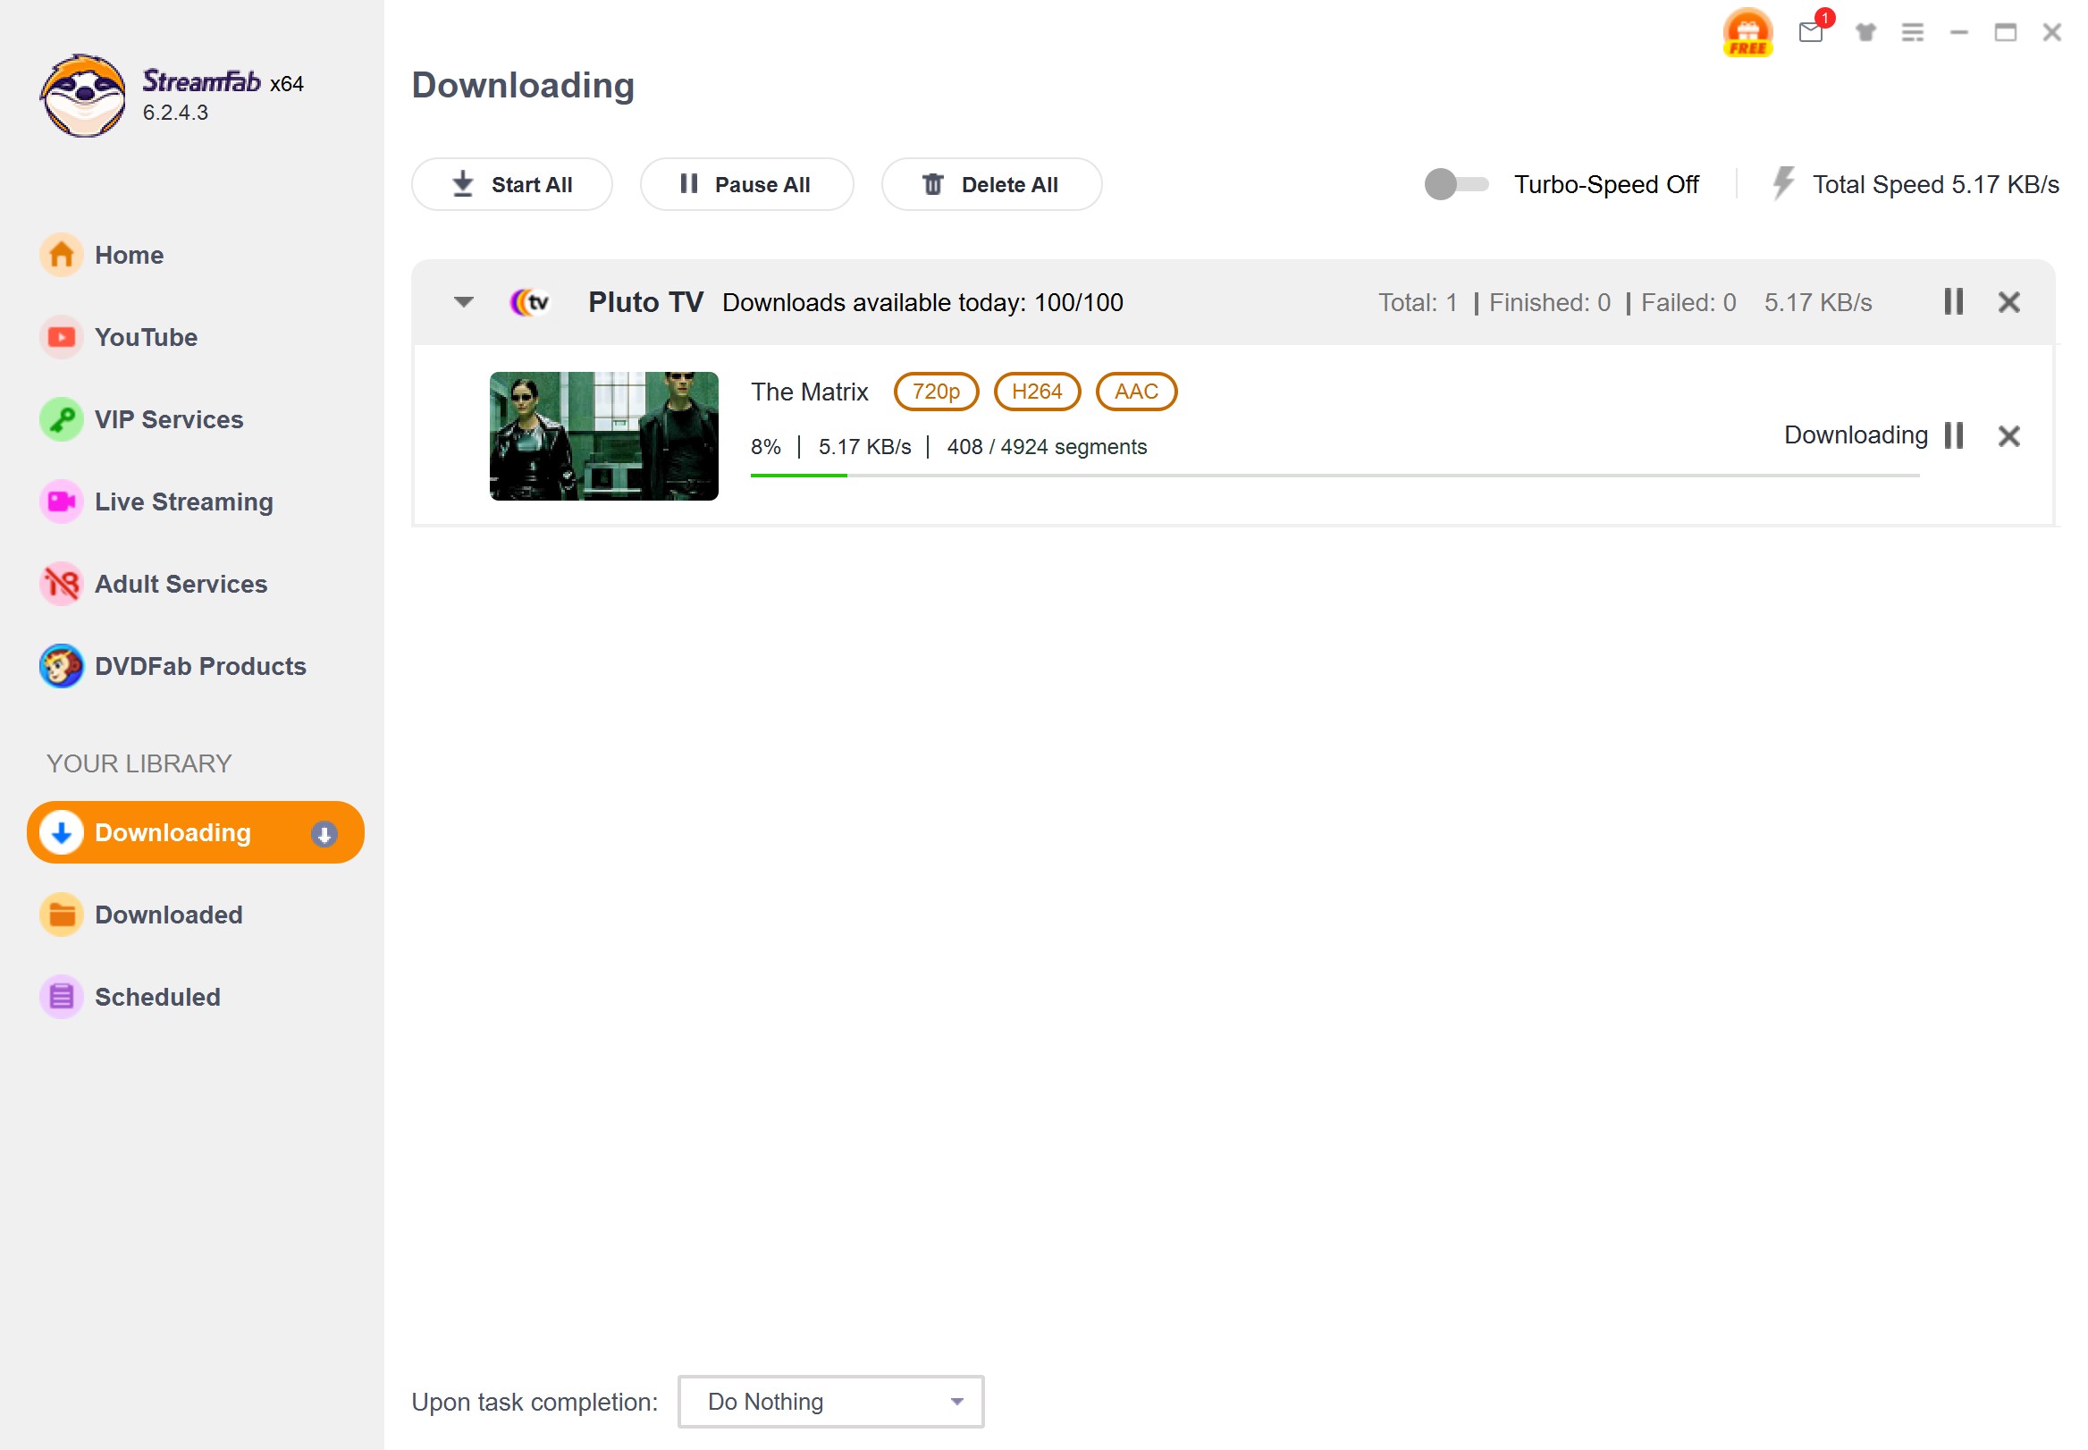The width and height of the screenshot is (2088, 1450).
Task: Click the Pluto TV logo icon
Action: 530,301
